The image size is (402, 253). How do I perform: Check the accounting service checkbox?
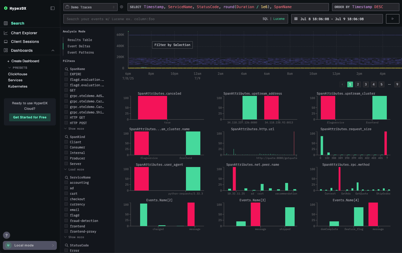(x=66, y=182)
